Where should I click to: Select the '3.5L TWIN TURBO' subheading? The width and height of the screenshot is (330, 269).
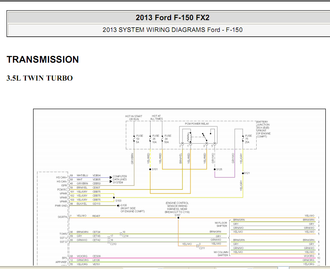[40, 78]
